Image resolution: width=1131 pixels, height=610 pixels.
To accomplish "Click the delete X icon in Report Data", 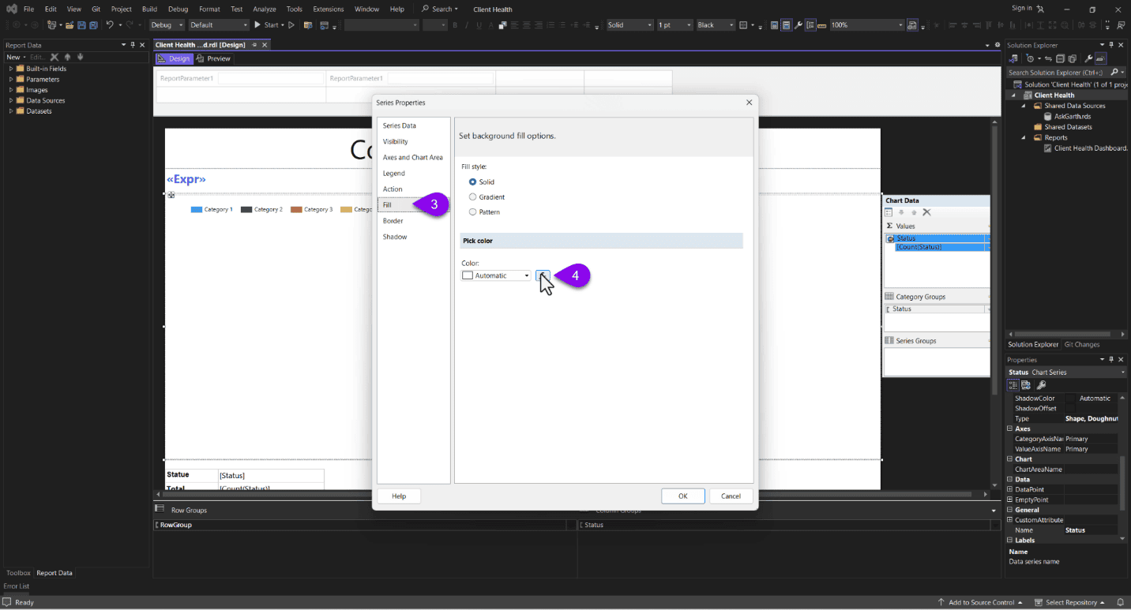I will click(x=54, y=57).
